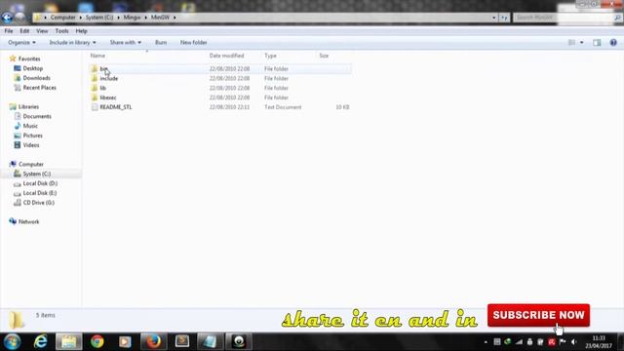Create a New folder
Image resolution: width=624 pixels, height=351 pixels.
click(193, 42)
